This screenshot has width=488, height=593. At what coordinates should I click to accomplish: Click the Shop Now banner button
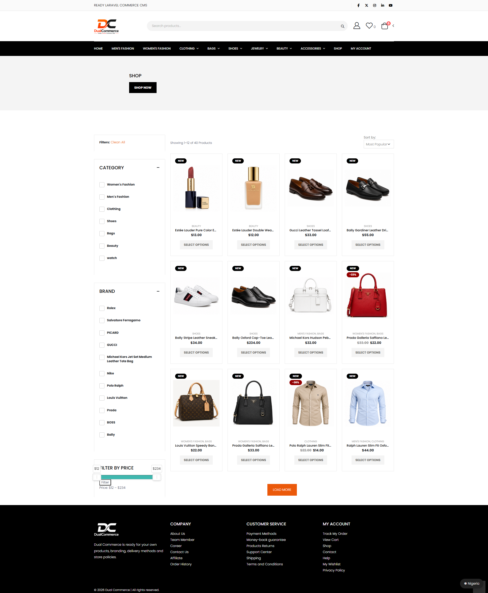[x=143, y=87]
